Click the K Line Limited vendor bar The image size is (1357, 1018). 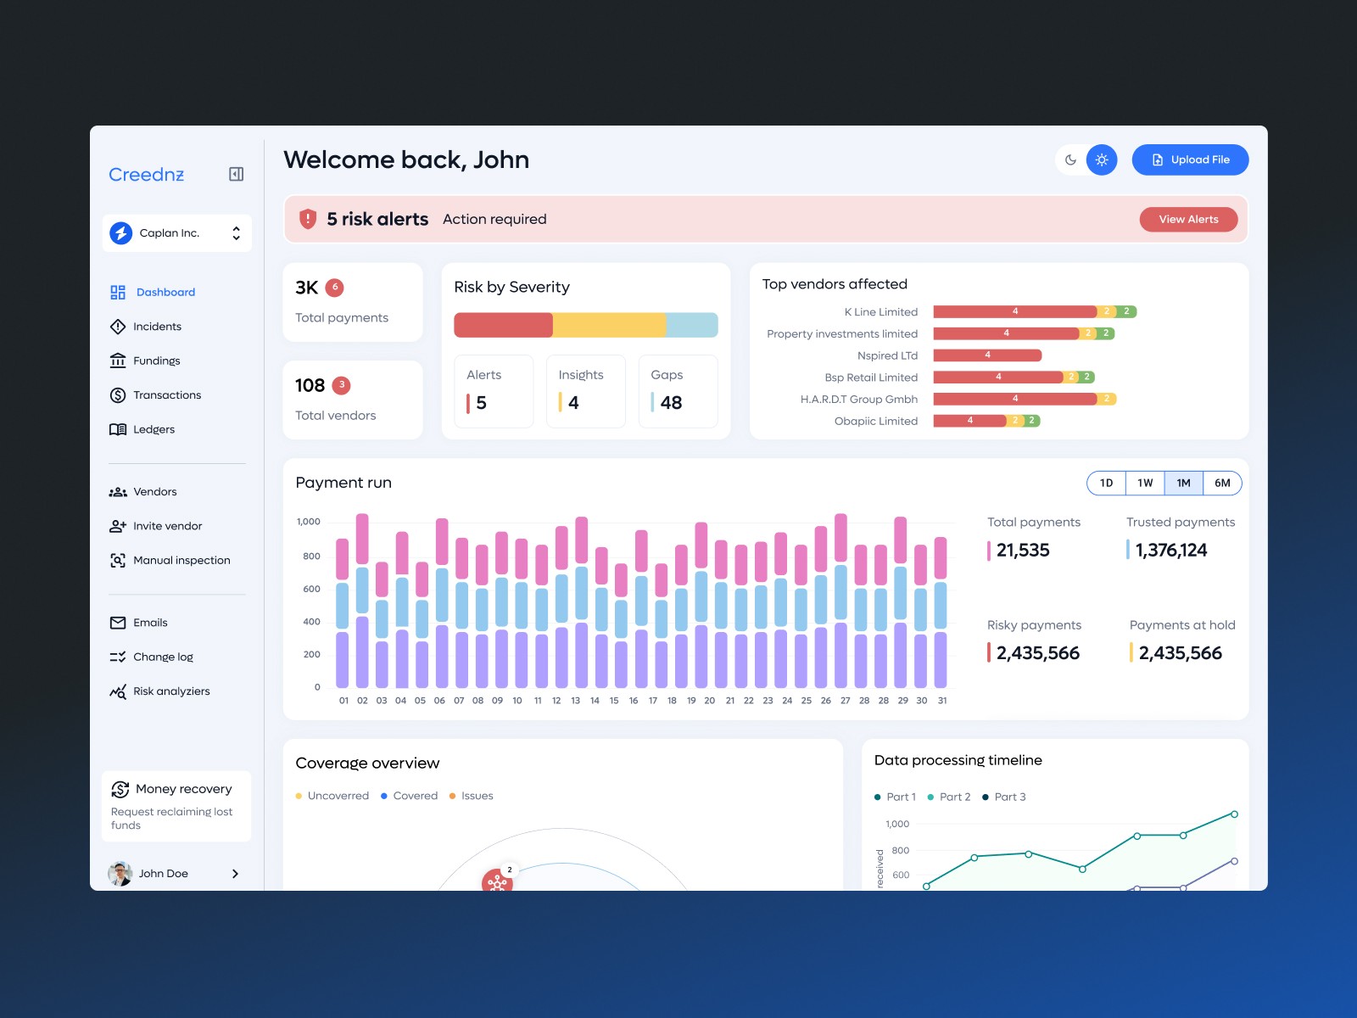[x=1035, y=311]
